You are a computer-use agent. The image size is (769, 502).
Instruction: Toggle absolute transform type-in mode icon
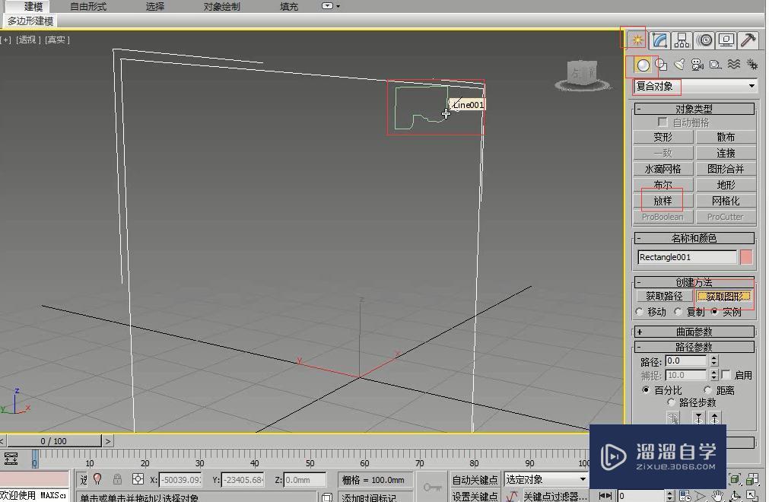(x=138, y=479)
